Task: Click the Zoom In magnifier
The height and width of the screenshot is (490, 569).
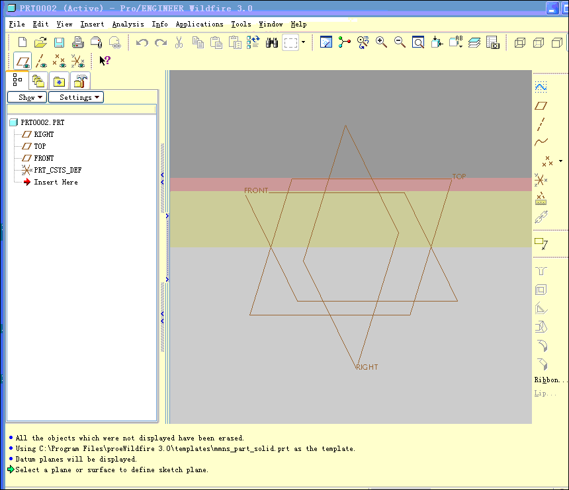Action: [381, 42]
